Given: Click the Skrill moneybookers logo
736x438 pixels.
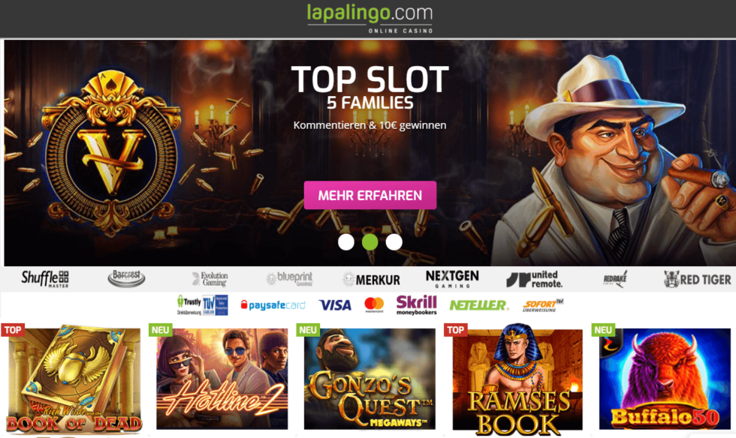Looking at the screenshot, I should [x=416, y=304].
